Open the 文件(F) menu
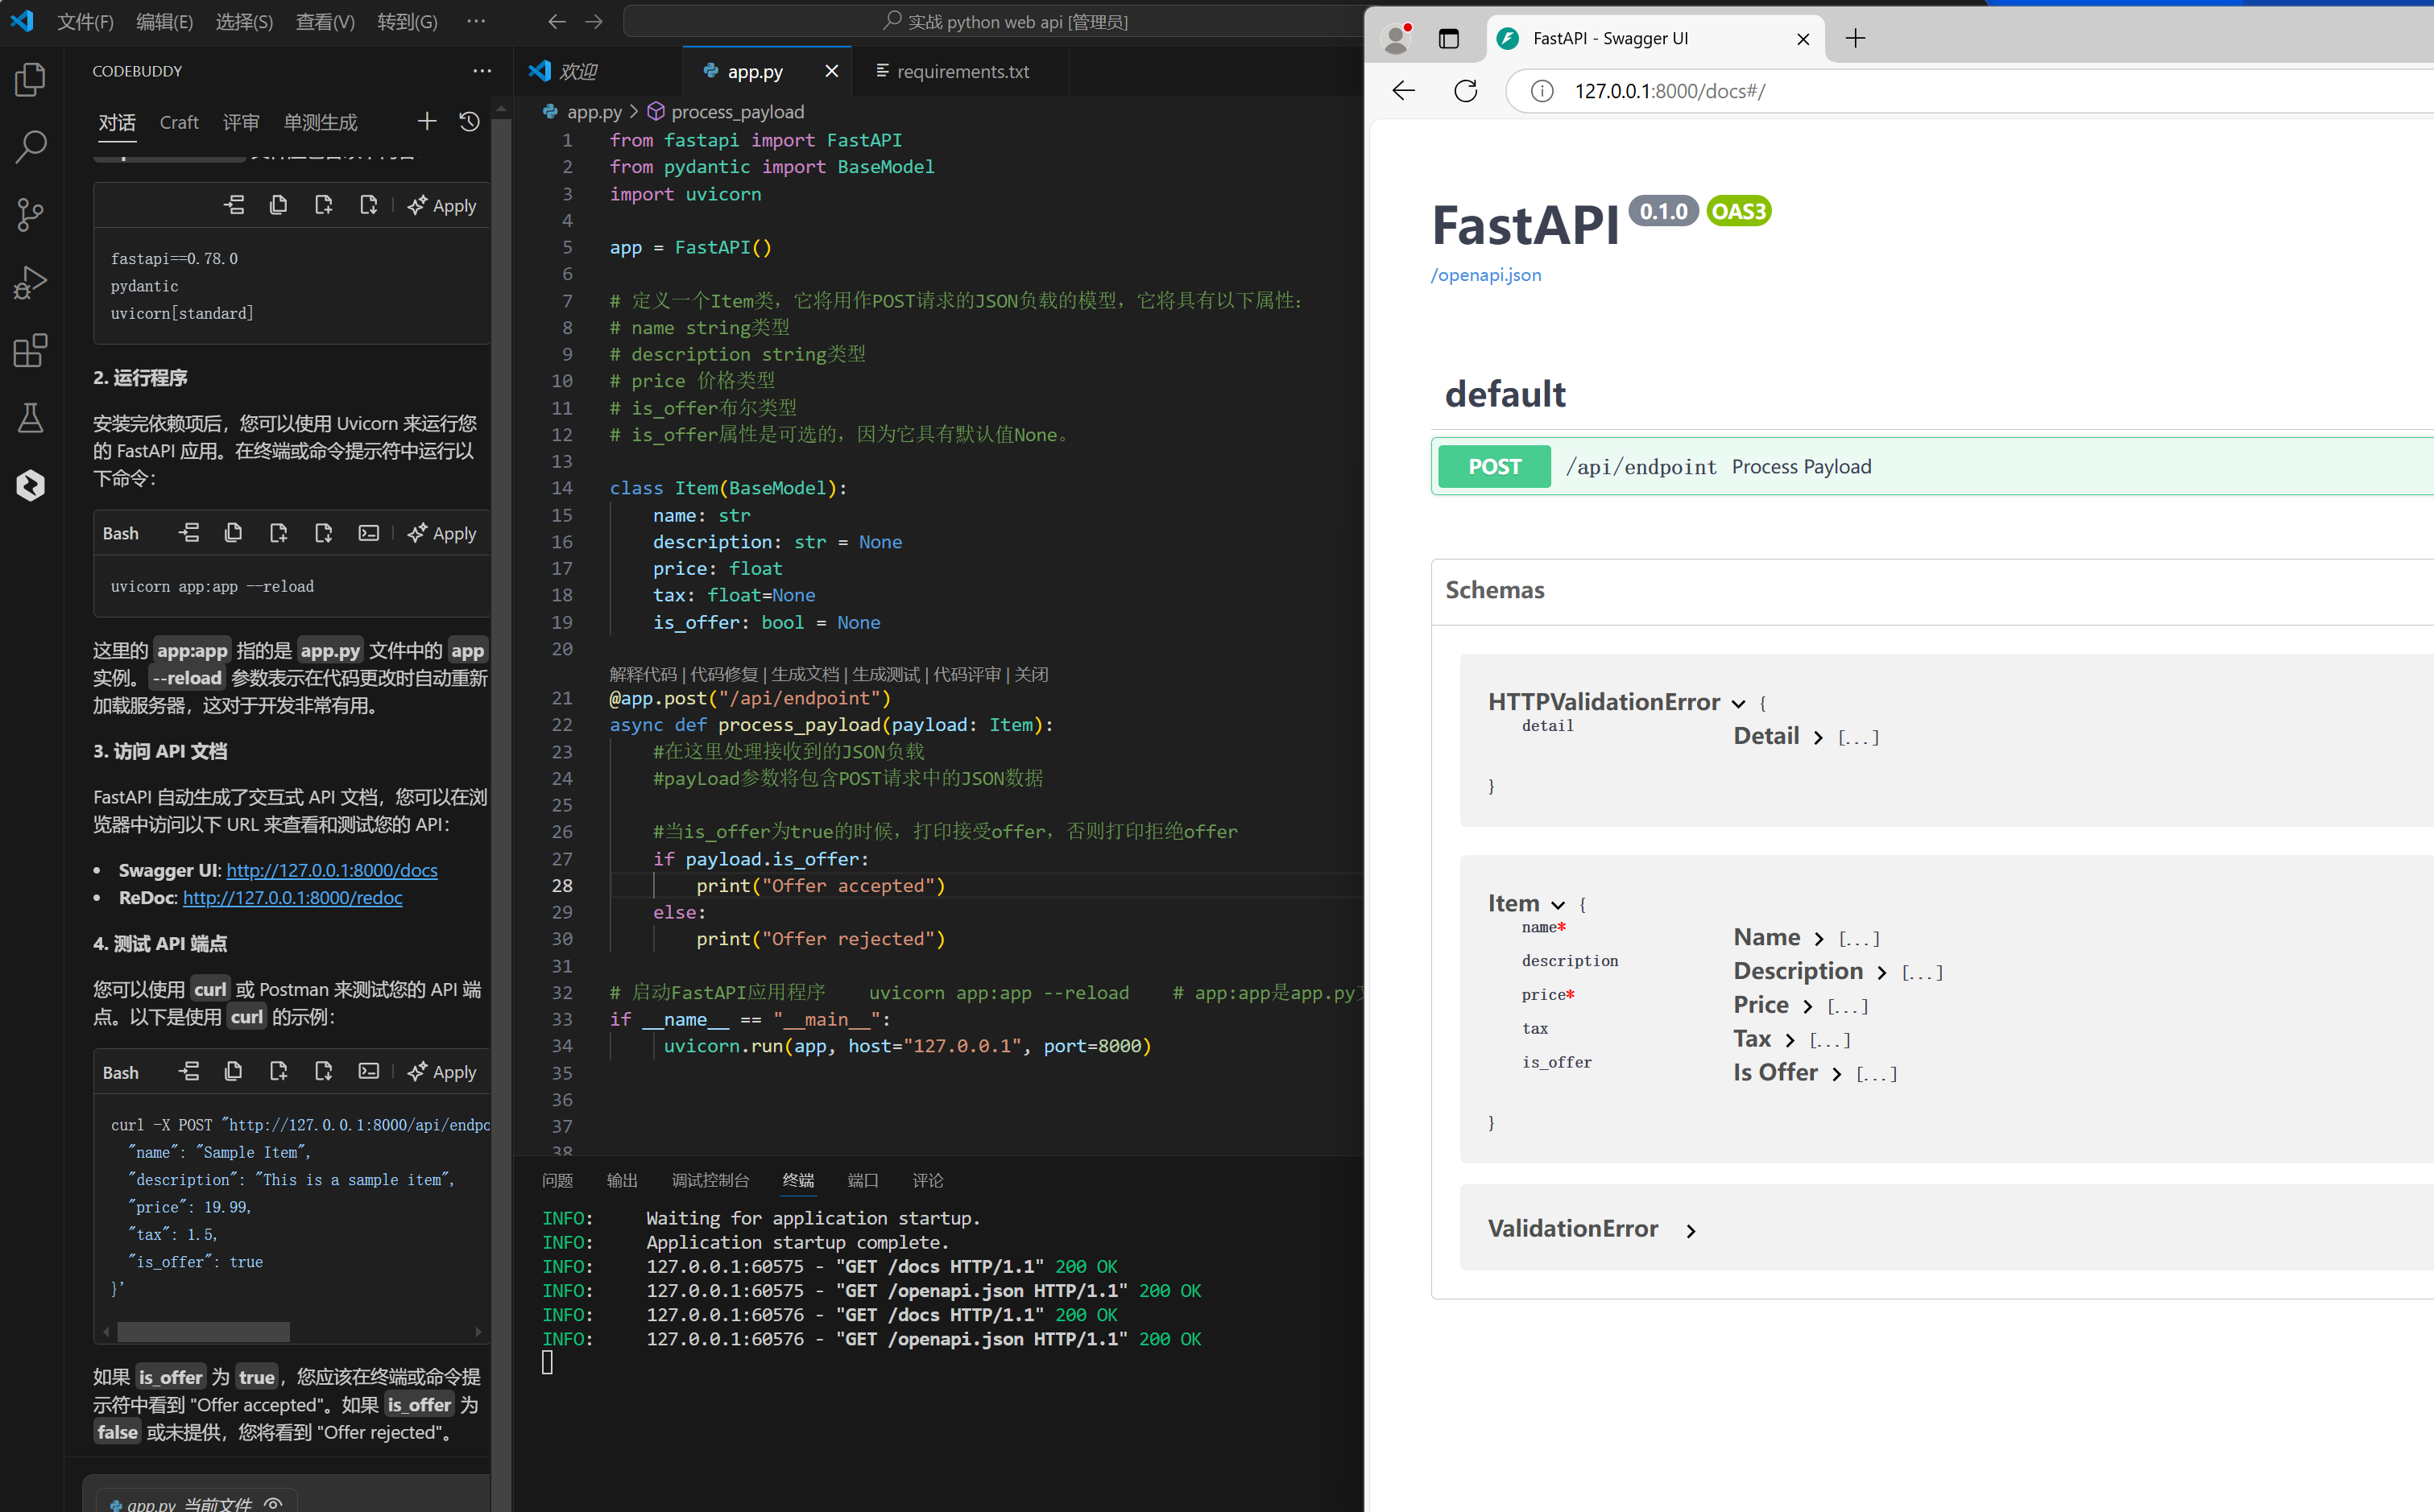Viewport: 2434px width, 1512px height. click(85, 21)
